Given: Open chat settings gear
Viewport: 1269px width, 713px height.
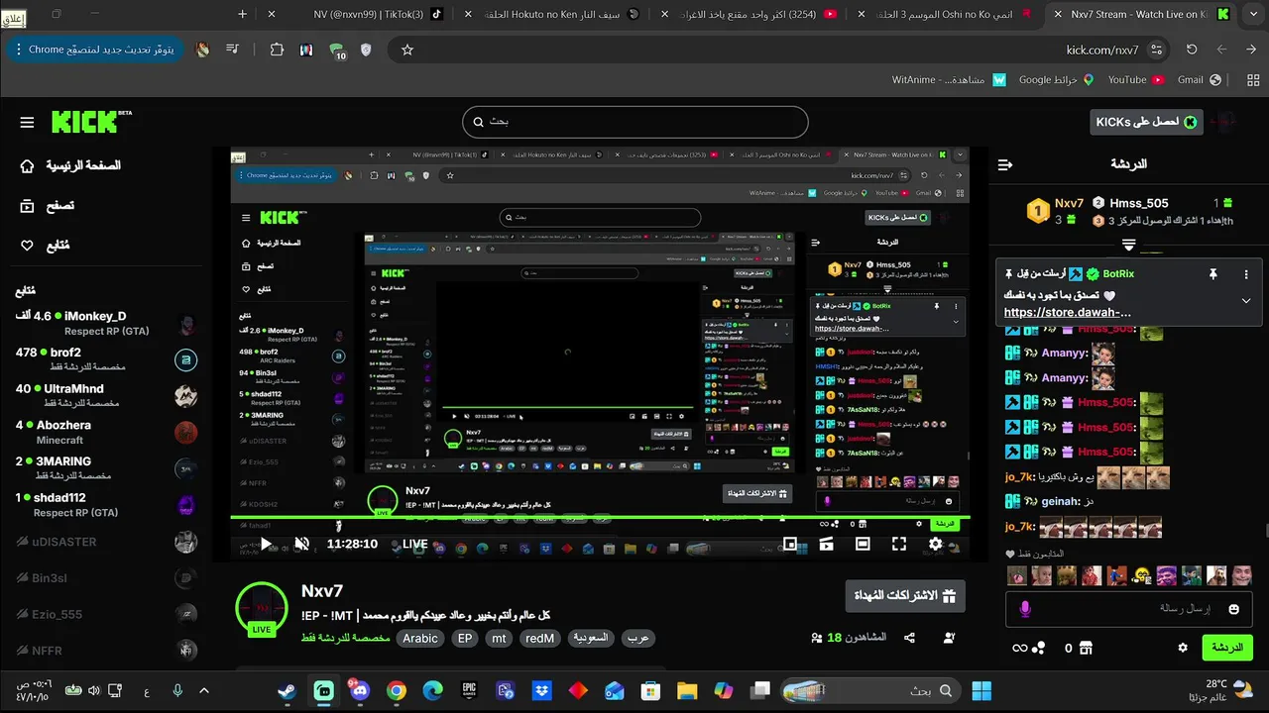Looking at the screenshot, I should (1182, 648).
